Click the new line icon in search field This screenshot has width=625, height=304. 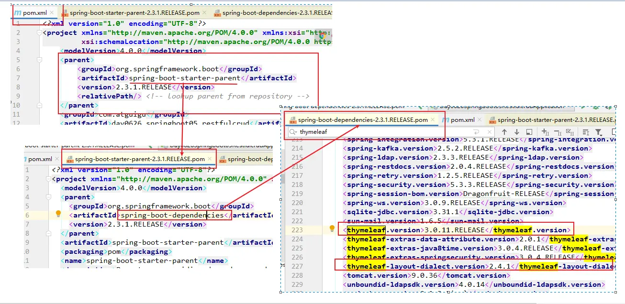476,132
